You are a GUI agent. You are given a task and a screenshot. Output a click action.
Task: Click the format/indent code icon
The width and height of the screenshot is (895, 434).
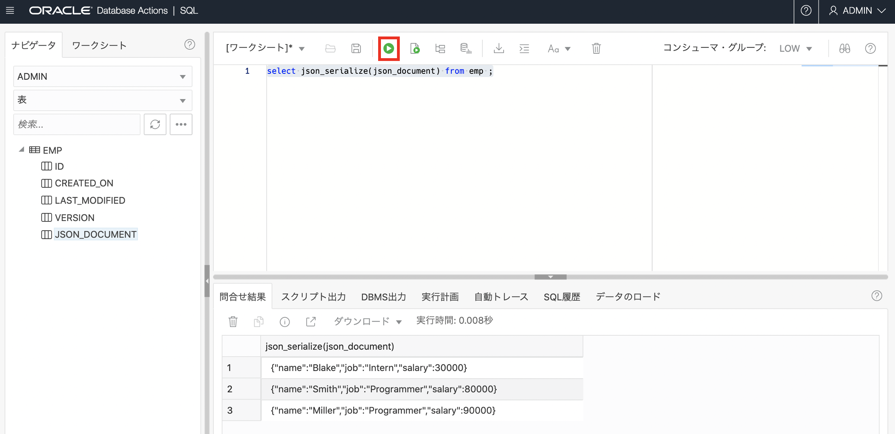click(x=524, y=49)
